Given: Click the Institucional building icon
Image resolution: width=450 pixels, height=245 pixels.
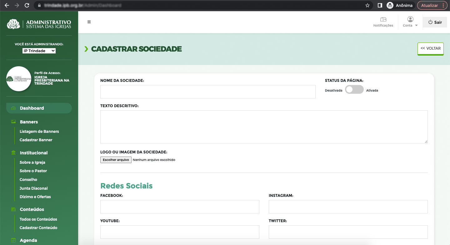Looking at the screenshot, I should point(13,153).
